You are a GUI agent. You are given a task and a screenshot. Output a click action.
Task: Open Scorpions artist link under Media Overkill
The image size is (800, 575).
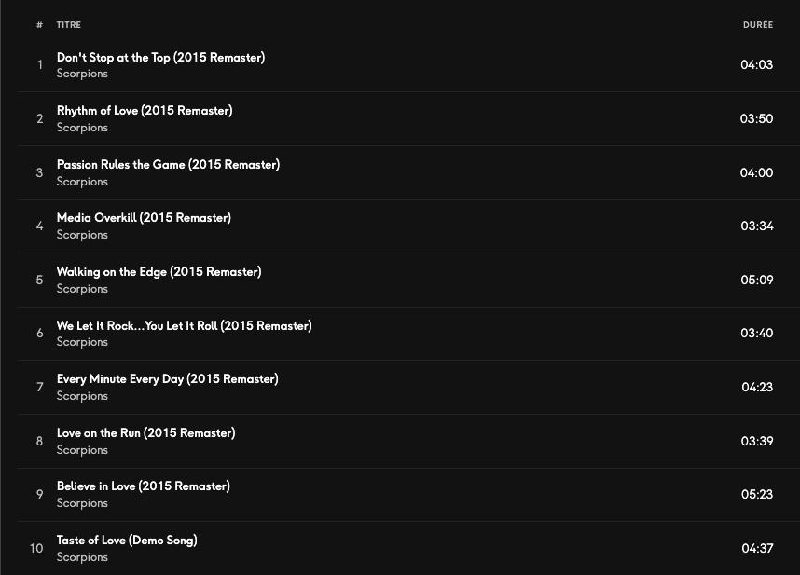point(82,235)
